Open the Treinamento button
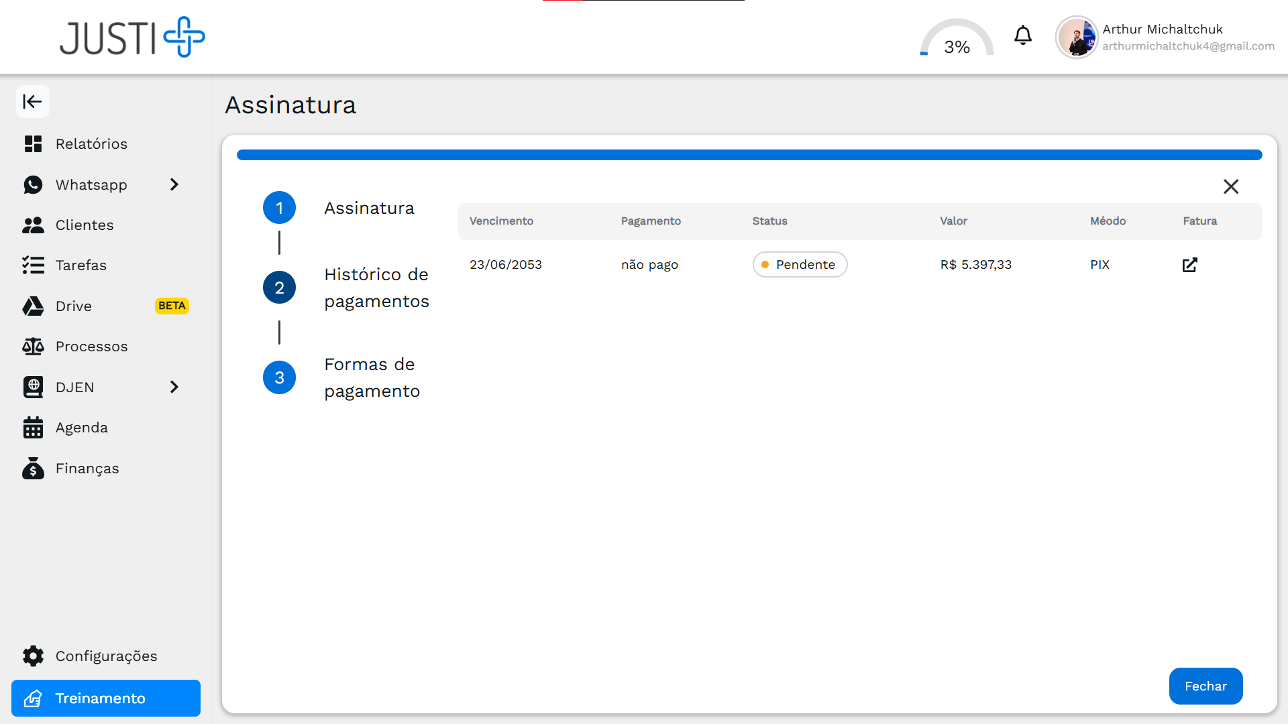This screenshot has height=724, width=1288. point(106,698)
